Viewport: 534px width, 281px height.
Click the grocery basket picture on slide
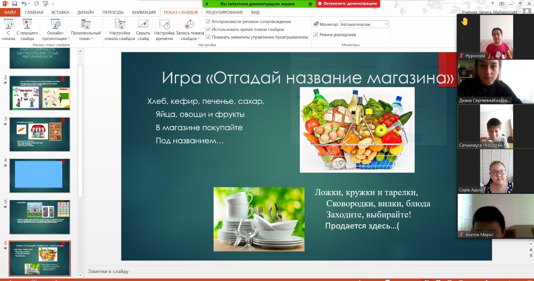pos(357,130)
